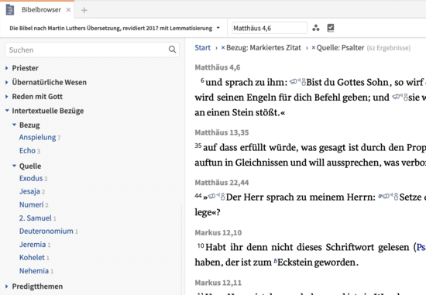This screenshot has width=426, height=295.
Task: Open a new tab with the plus button
Action: click(84, 10)
